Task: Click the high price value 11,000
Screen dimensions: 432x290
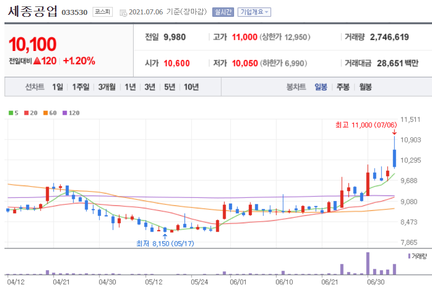Action: [x=244, y=37]
